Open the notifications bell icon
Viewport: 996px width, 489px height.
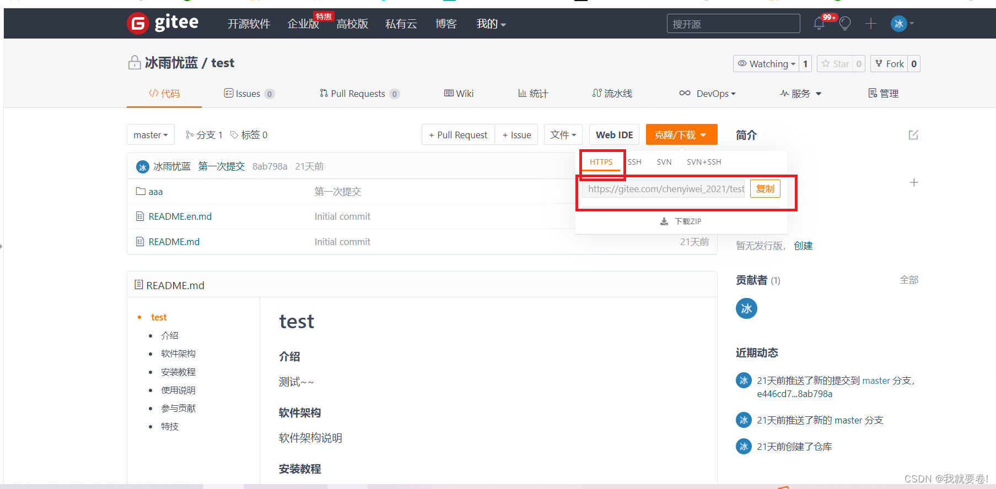819,23
